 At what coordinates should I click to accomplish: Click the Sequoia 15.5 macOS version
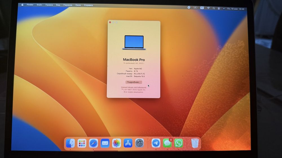139,76
